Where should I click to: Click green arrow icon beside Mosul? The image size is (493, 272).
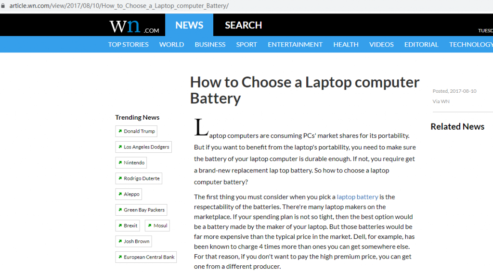[149, 225]
